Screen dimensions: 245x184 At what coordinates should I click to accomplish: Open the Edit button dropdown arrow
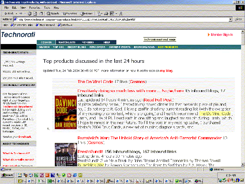[x=116, y=14]
